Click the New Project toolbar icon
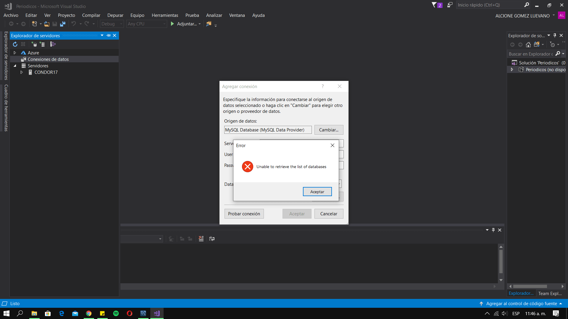Image resolution: width=568 pixels, height=319 pixels. tap(34, 24)
